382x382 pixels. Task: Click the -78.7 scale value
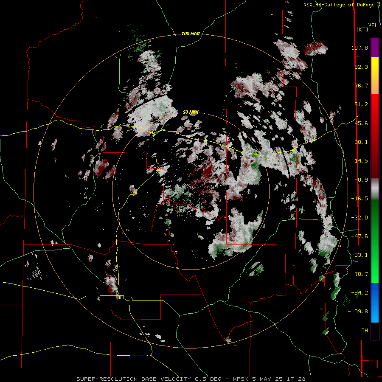click(360, 274)
